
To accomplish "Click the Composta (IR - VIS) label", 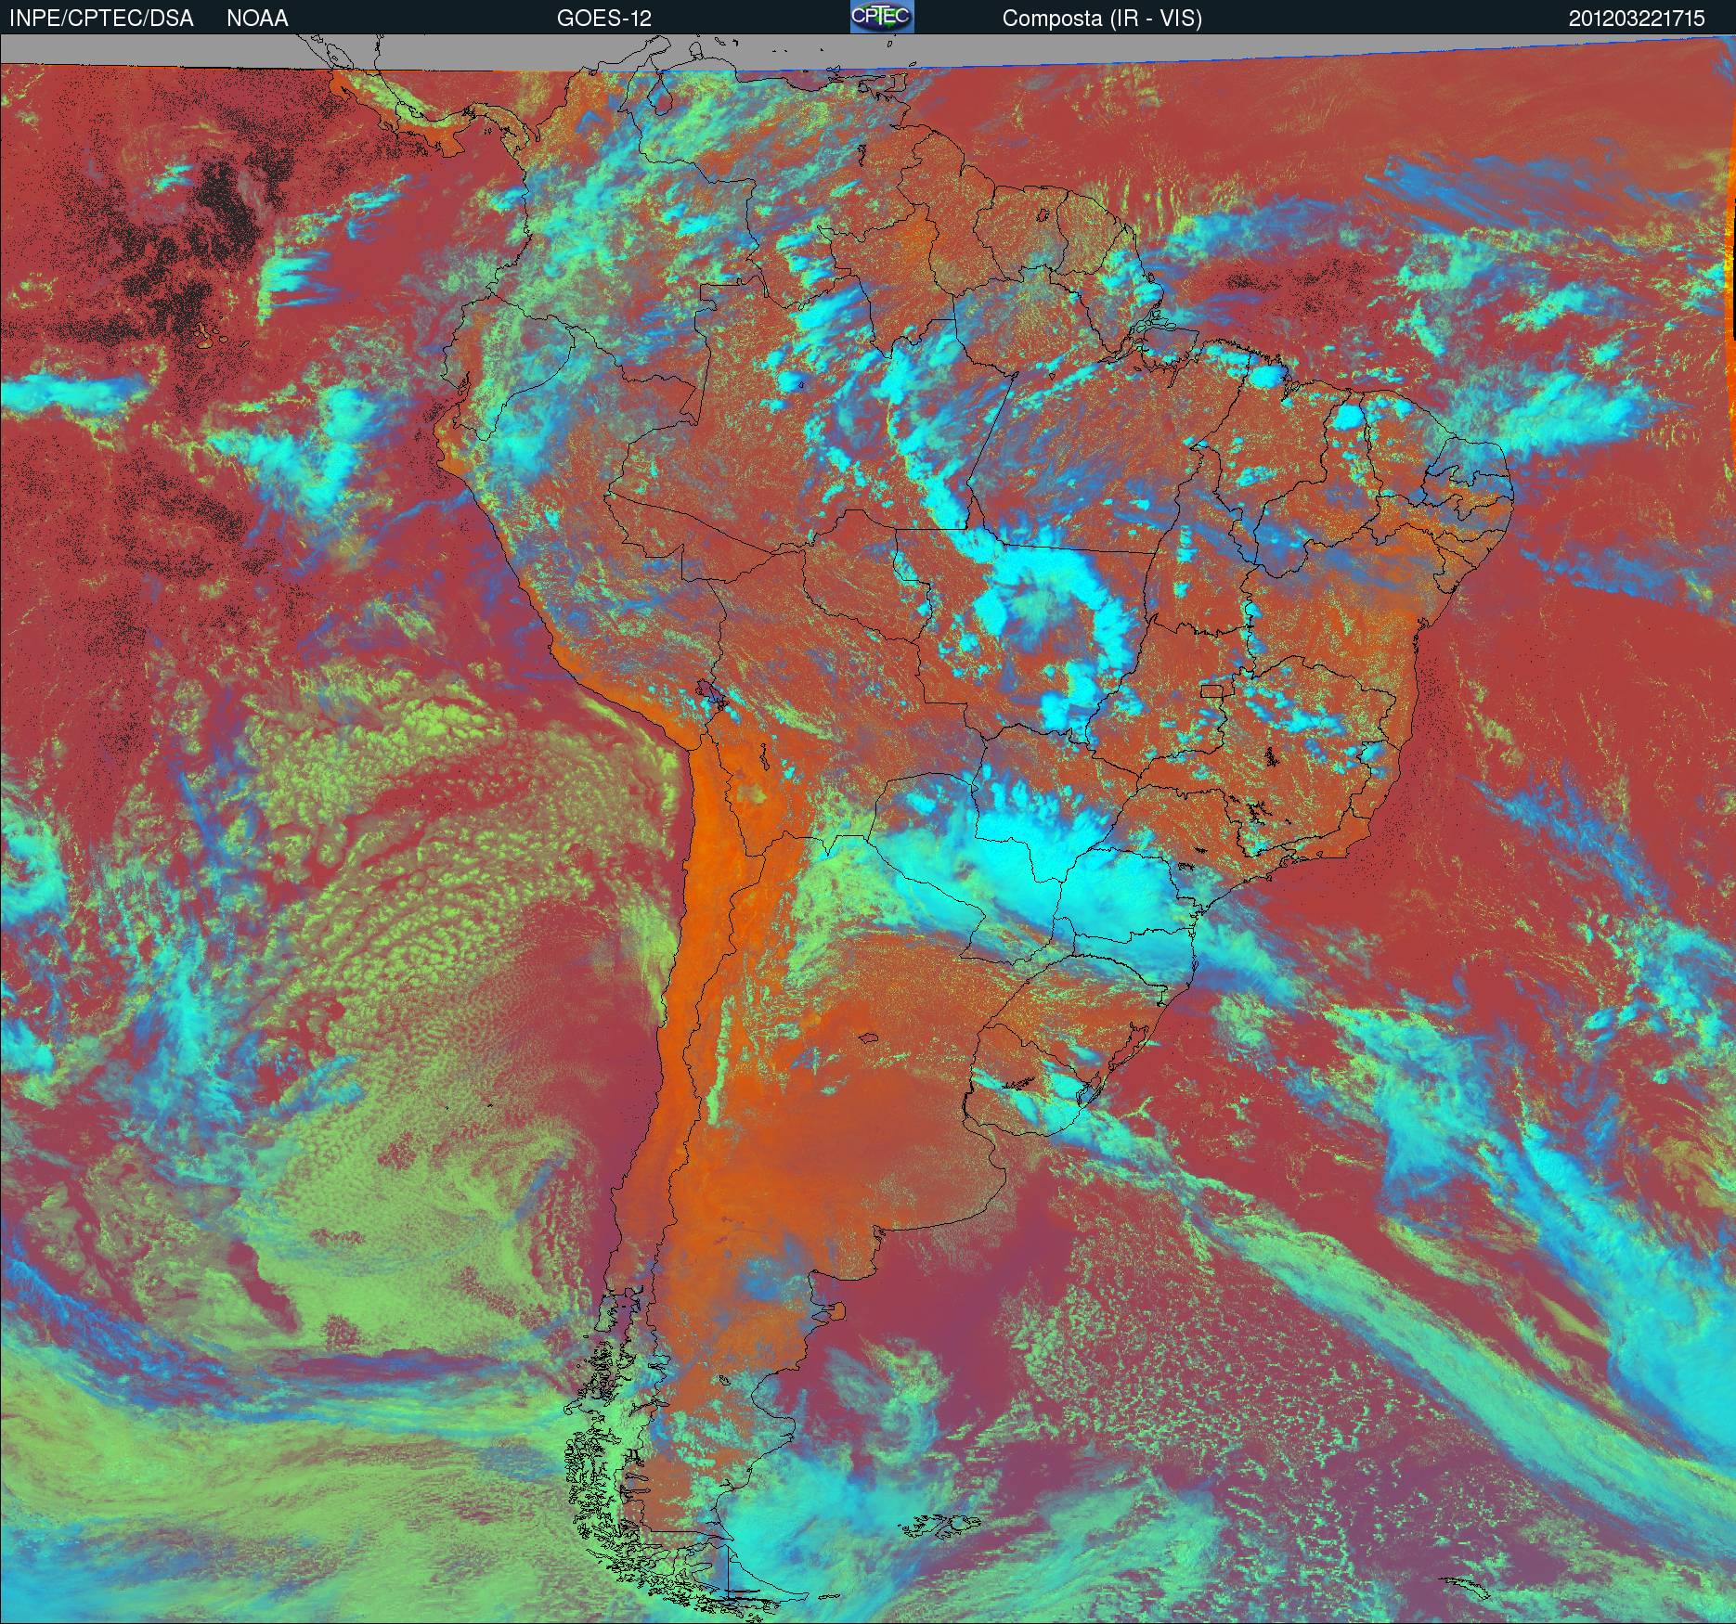I will coord(1102,19).
